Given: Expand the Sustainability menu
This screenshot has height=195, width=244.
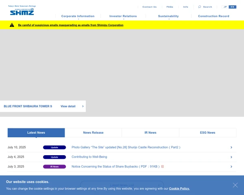Looking at the screenshot, I should pyautogui.click(x=168, y=16).
